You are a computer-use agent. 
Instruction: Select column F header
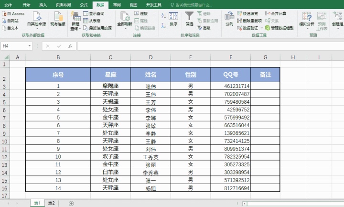(x=231, y=57)
